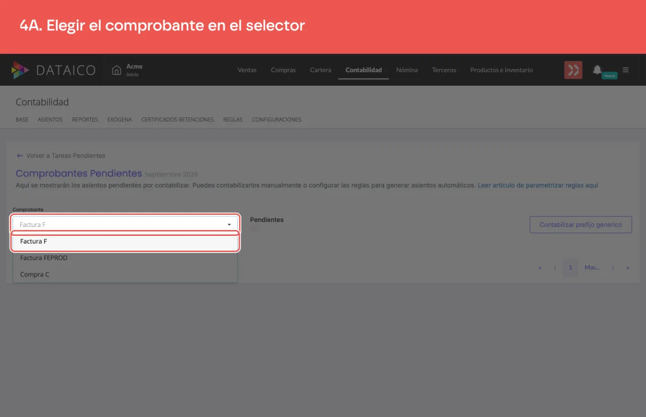Go back via Volver a Tareas Pendientes

[x=61, y=156]
